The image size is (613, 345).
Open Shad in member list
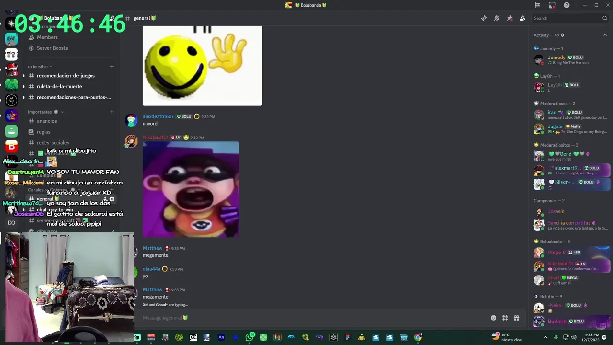coord(571,280)
